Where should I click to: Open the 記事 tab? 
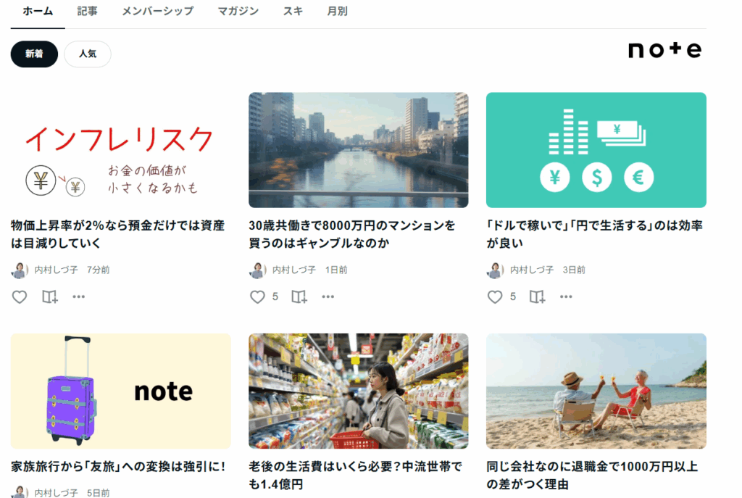[x=87, y=12]
